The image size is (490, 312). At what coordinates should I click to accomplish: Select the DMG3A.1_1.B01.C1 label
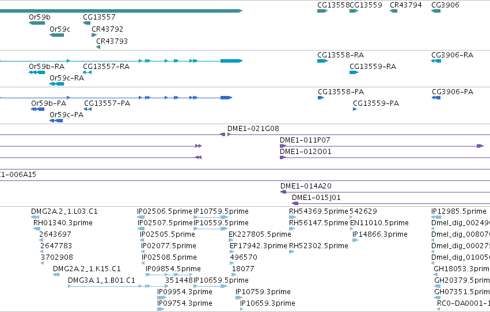click(x=101, y=280)
